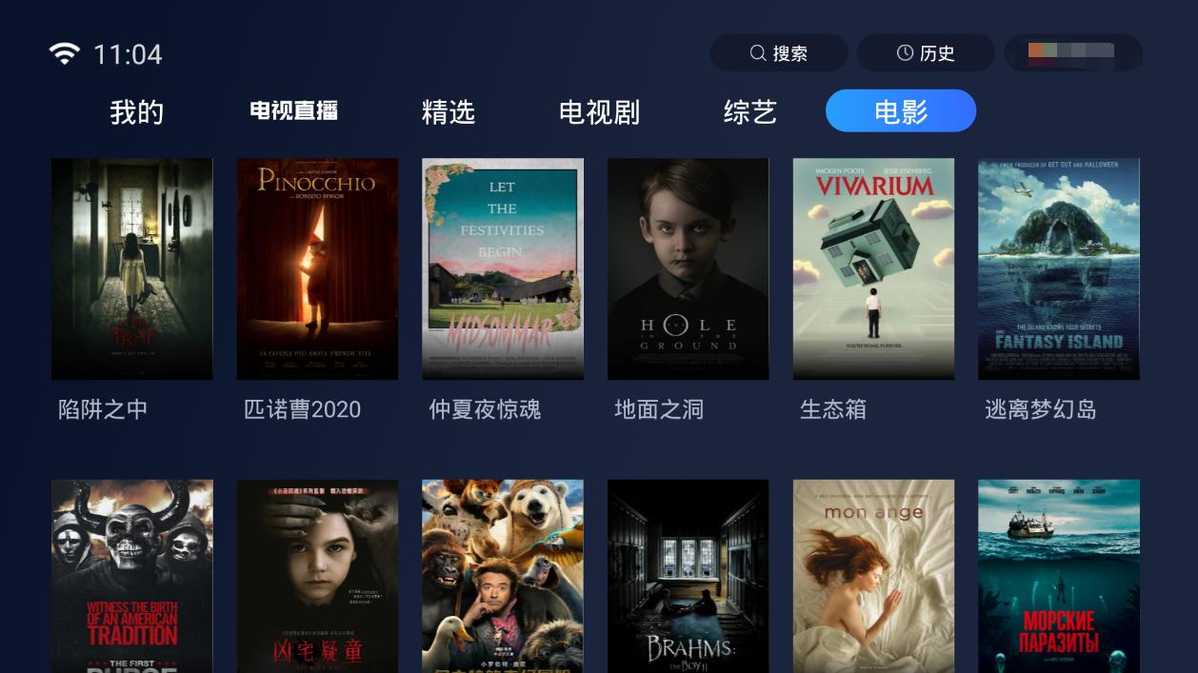The width and height of the screenshot is (1198, 673).
Task: Open the Pinocchio 匹诺曹2020 poster
Action: (x=318, y=268)
